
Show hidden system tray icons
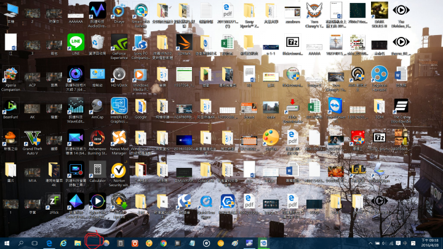[370, 243]
